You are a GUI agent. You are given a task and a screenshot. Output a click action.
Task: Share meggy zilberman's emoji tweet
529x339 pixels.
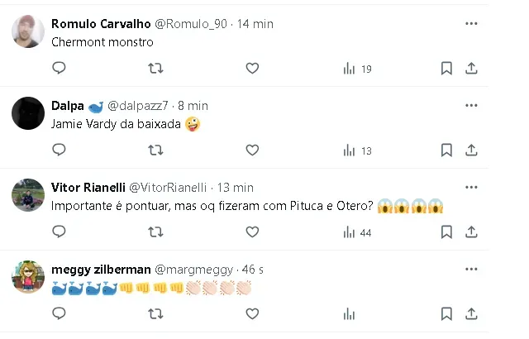471,314
